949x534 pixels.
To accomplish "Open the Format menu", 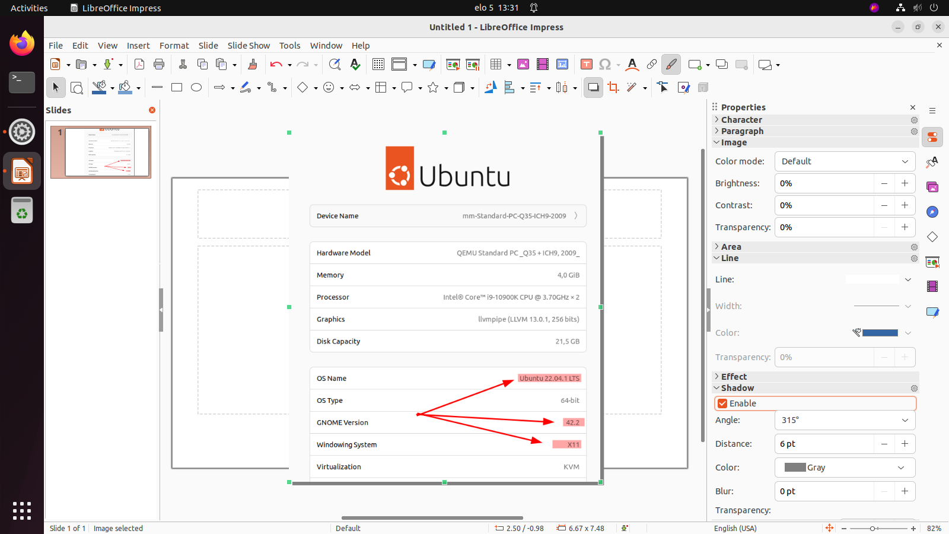I will point(174,46).
